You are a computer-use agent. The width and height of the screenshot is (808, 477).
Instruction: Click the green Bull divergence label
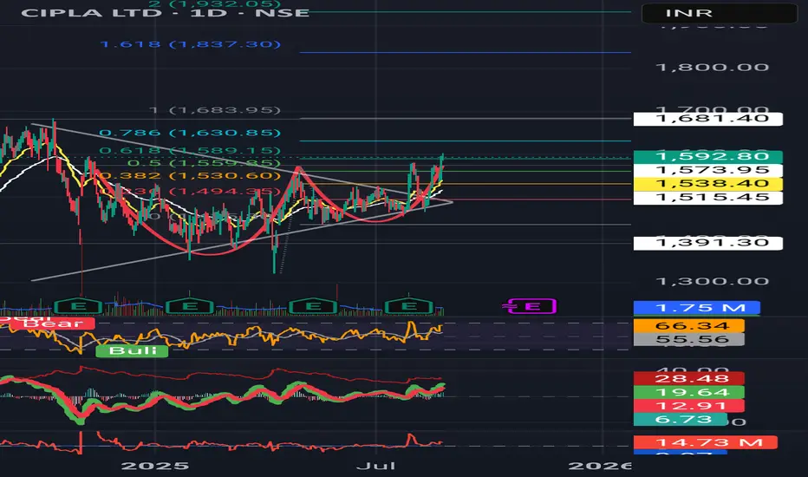132,351
